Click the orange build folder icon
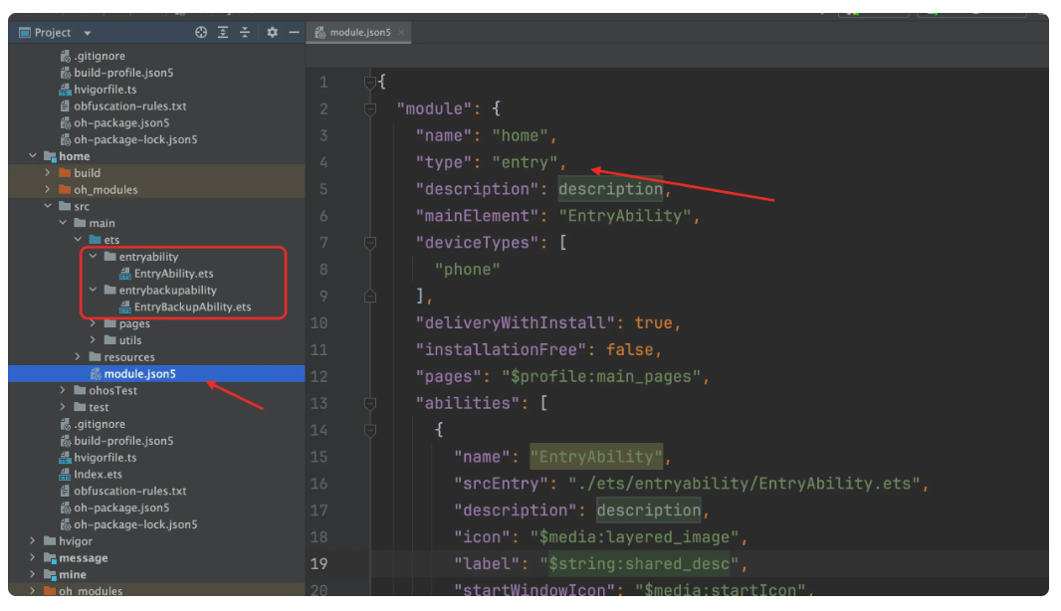The width and height of the screenshot is (1061, 611). (66, 173)
